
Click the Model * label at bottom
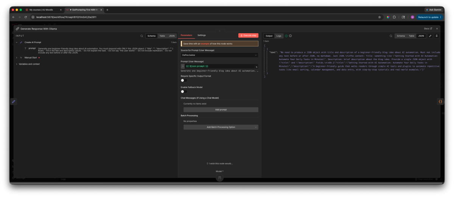219,171
